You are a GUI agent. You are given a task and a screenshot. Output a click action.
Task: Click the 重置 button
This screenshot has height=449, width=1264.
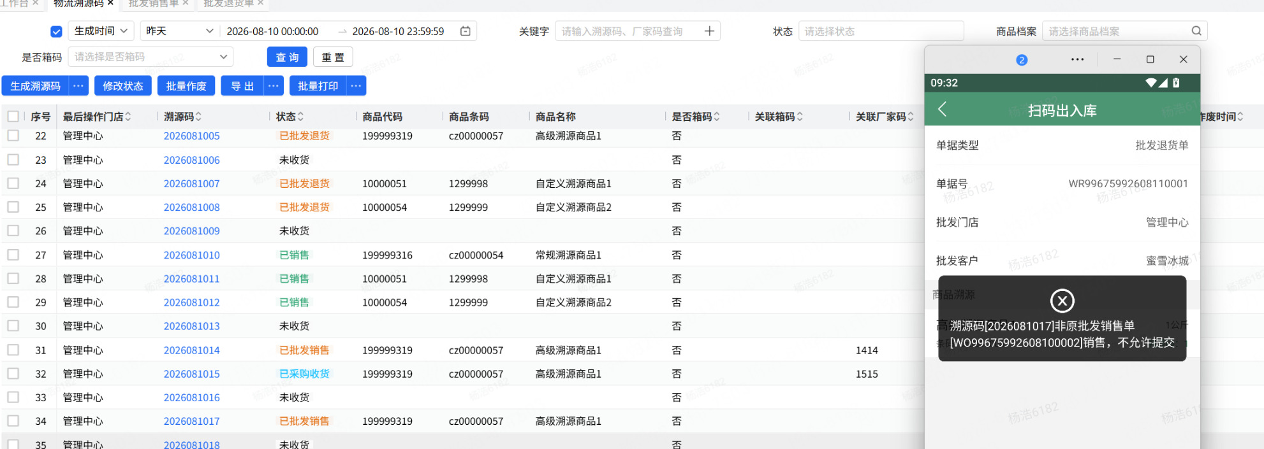tap(333, 57)
